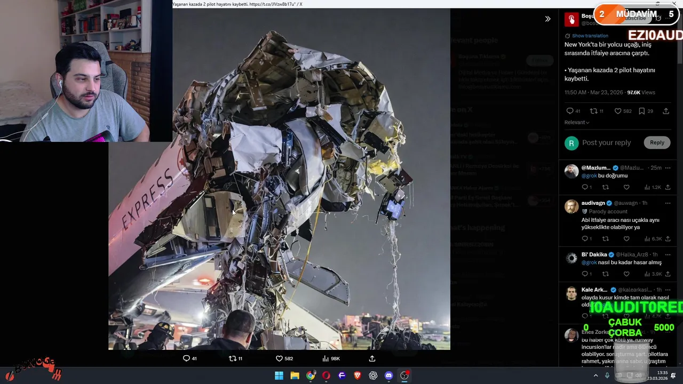
Task: Click the crashed airplane photo
Action: point(279,179)
